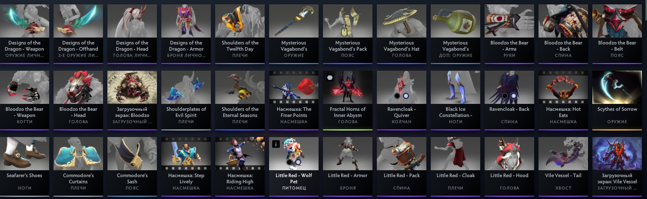
Task: Select Bloodzo the Bear - Arms item
Action: pyautogui.click(x=509, y=34)
